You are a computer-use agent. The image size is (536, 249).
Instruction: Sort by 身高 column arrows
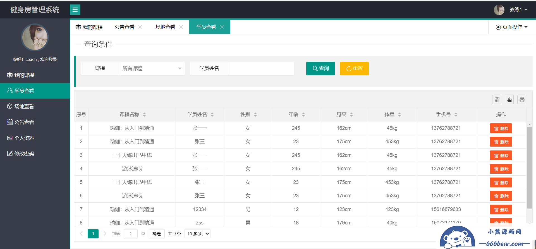[x=351, y=114]
